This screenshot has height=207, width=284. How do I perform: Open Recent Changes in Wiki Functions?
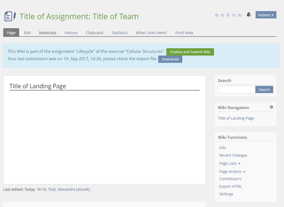(233, 155)
